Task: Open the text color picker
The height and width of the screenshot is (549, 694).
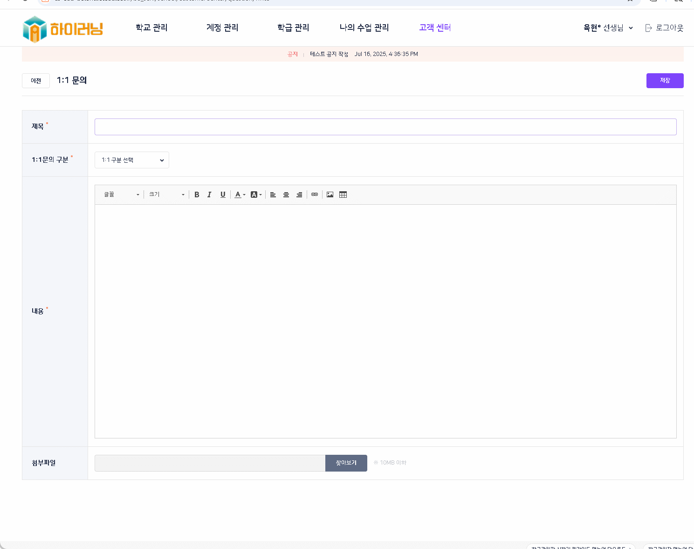Action: coord(240,195)
